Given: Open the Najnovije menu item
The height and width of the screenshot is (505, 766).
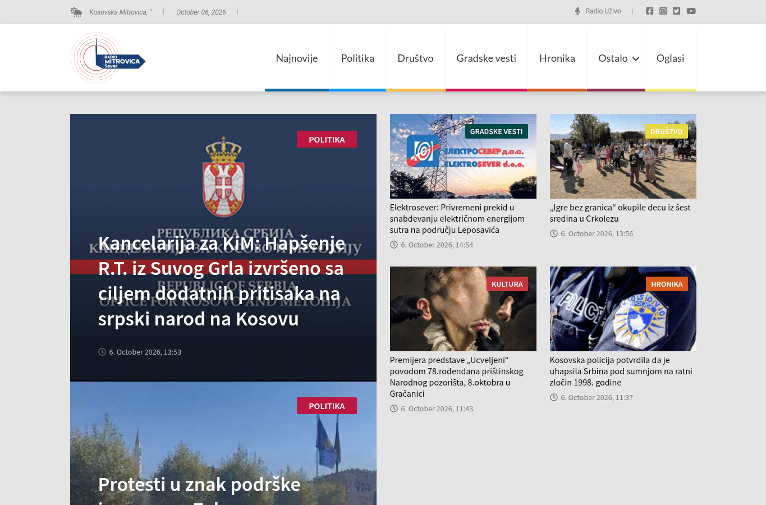Looking at the screenshot, I should pyautogui.click(x=297, y=58).
